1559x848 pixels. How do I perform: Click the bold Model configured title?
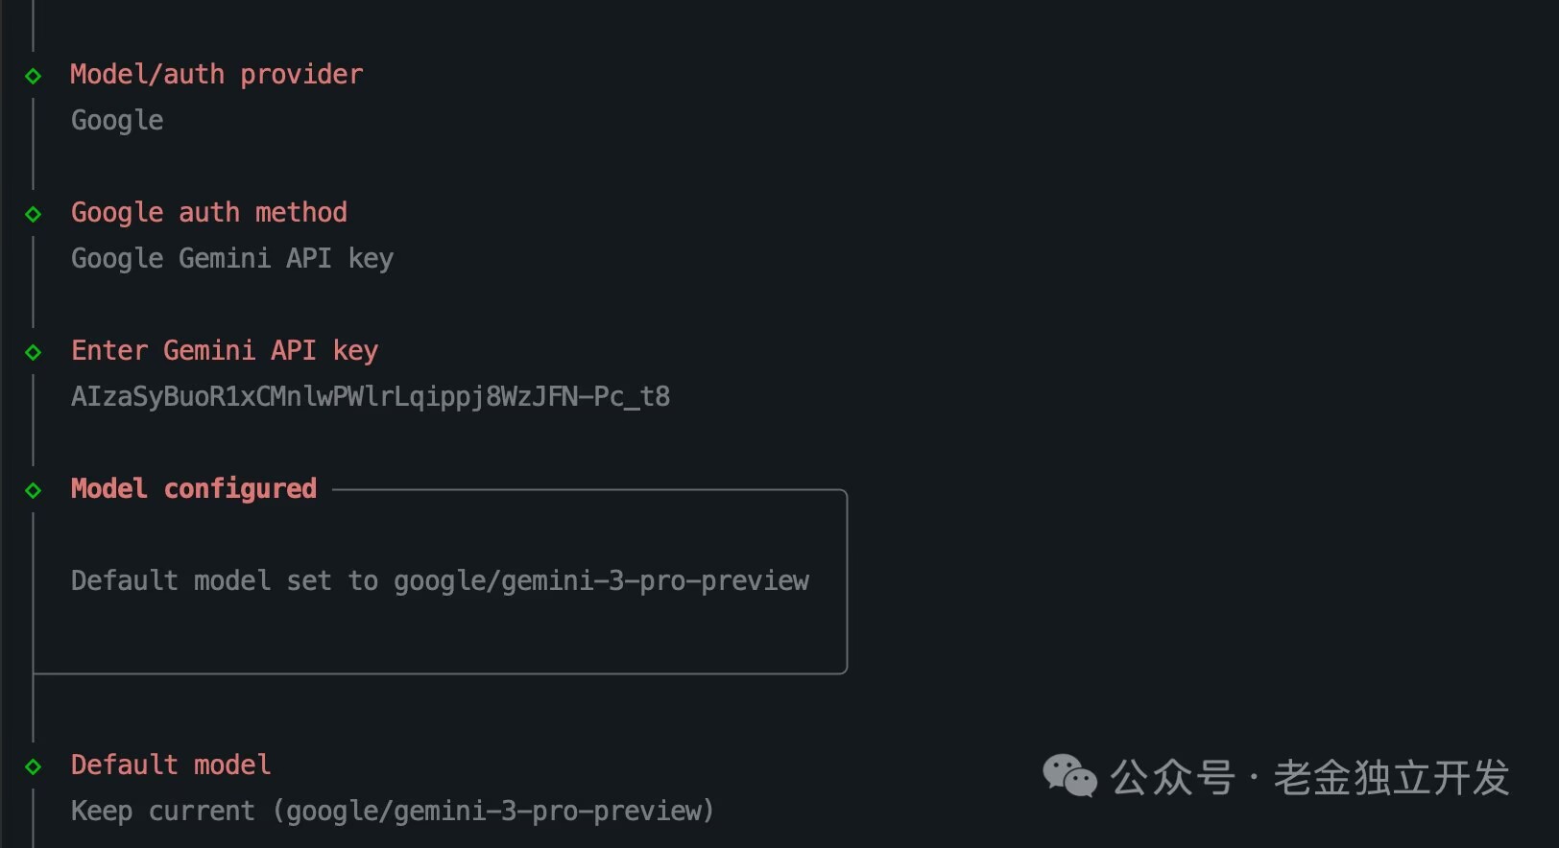[194, 489]
